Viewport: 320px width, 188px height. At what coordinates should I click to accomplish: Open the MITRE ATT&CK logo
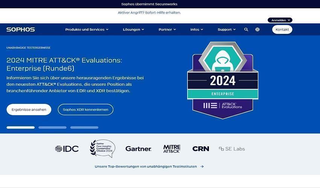pos(172,149)
